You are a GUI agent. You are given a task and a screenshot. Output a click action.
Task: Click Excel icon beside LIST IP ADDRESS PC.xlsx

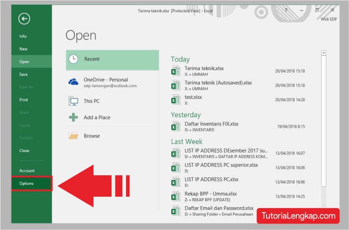pyautogui.click(x=176, y=182)
